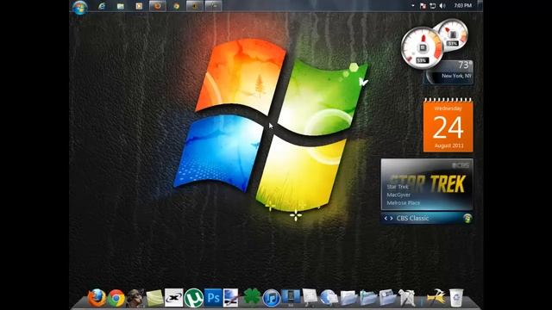Launch the white X app in the dock
The image size is (552, 310).
coord(174,298)
